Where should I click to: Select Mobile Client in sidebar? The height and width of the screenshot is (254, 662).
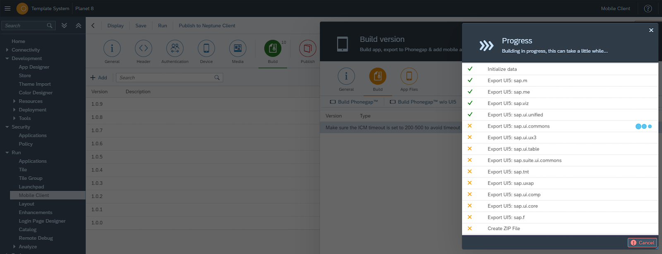[48, 195]
